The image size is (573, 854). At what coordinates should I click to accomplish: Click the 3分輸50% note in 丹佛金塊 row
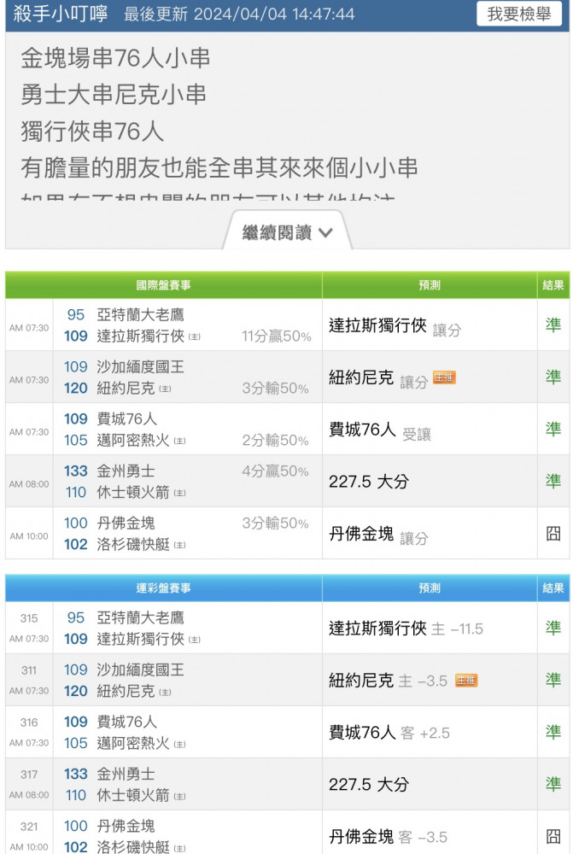point(276,524)
